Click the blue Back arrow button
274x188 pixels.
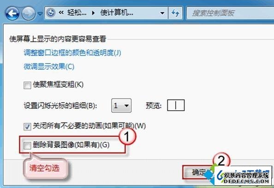[x=12, y=13]
